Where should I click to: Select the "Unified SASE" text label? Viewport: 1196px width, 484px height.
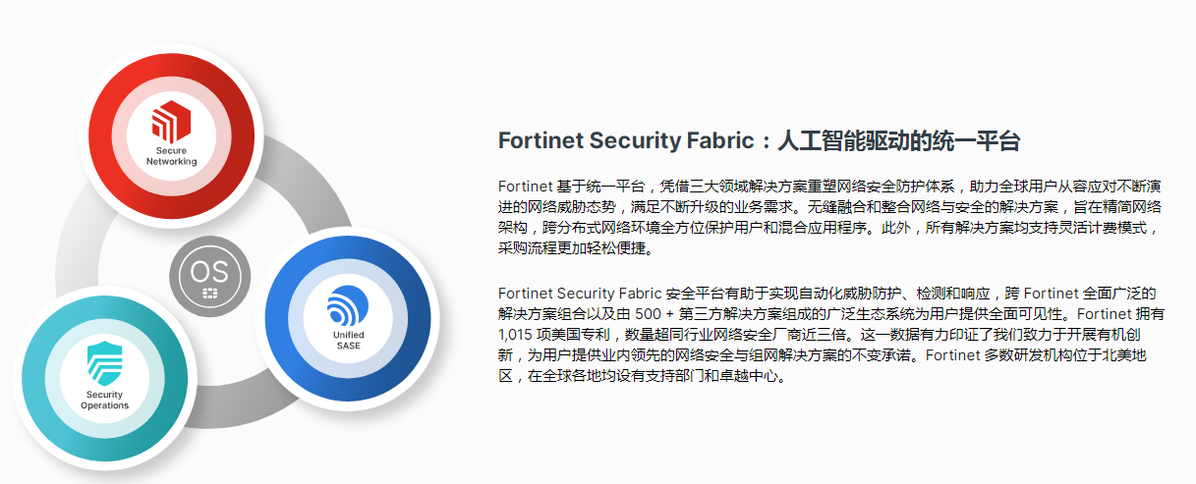[x=348, y=340]
